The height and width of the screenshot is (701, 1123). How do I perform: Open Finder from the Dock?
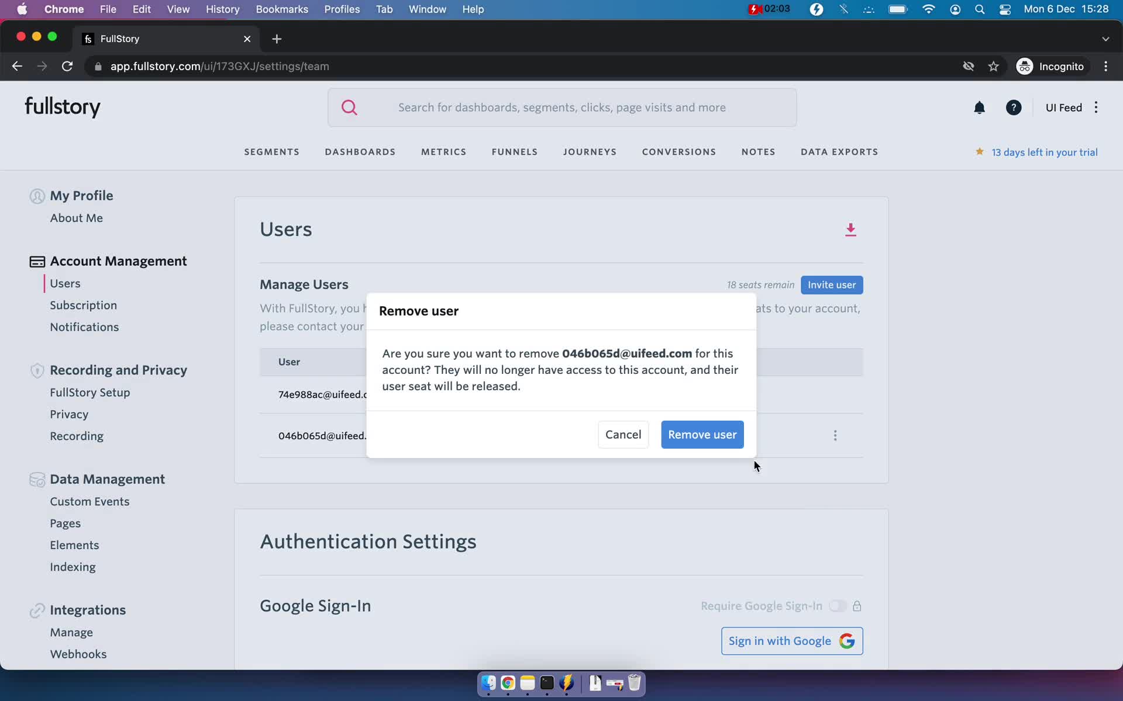click(488, 683)
